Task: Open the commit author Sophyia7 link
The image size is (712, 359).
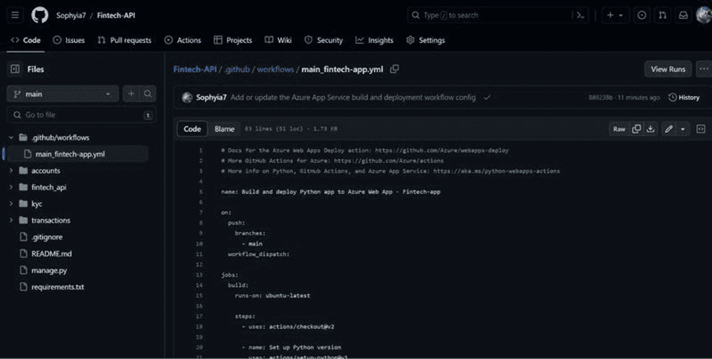Action: tap(211, 98)
